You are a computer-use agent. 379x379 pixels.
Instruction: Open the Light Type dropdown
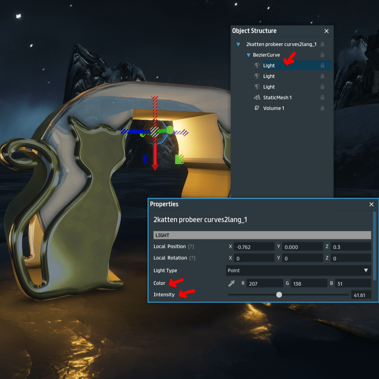[x=298, y=271]
